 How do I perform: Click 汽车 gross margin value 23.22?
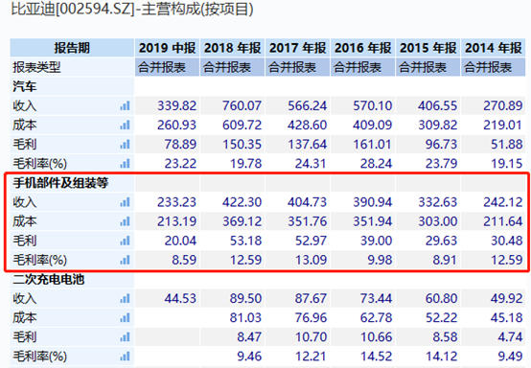point(180,164)
